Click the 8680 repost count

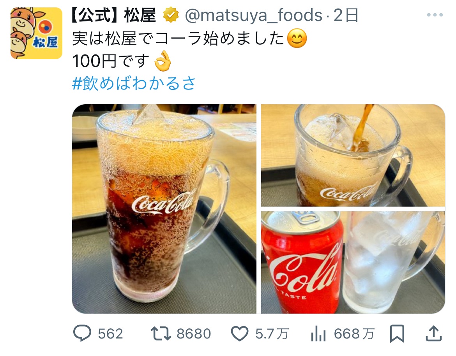[194, 334]
